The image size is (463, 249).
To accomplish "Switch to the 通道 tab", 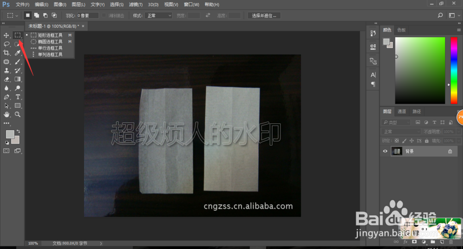I will point(401,111).
